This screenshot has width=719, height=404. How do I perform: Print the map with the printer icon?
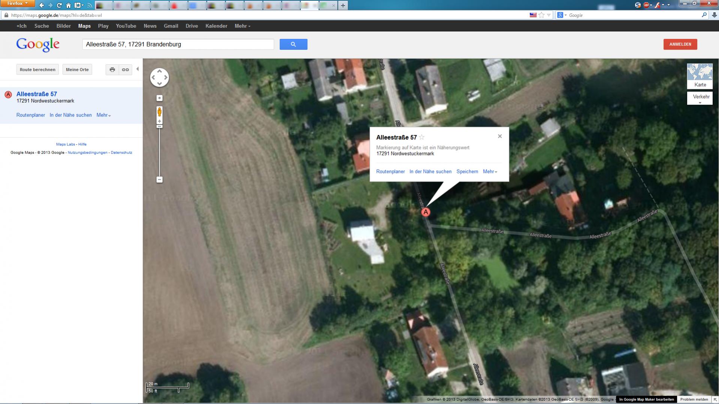(112, 70)
